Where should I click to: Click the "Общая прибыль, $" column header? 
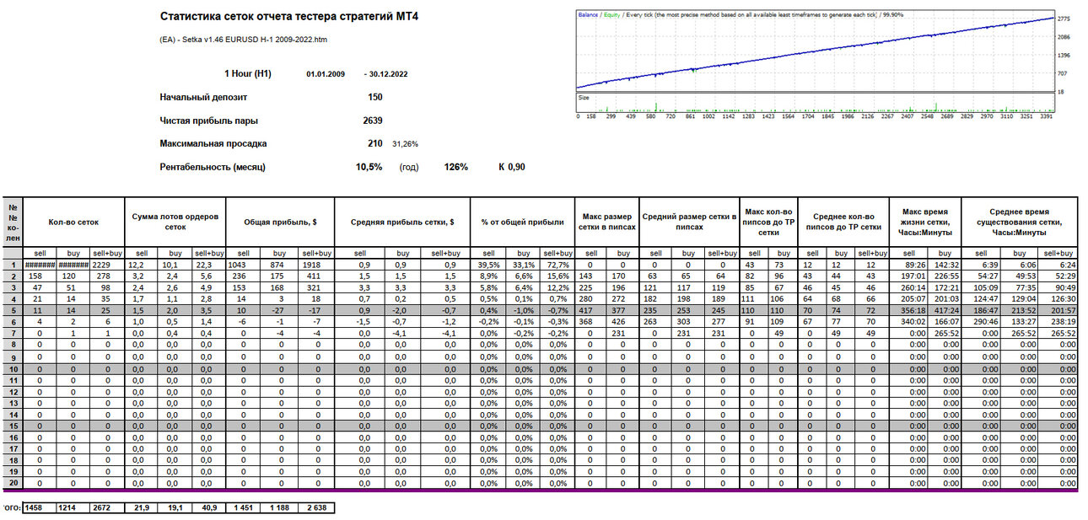point(280,222)
